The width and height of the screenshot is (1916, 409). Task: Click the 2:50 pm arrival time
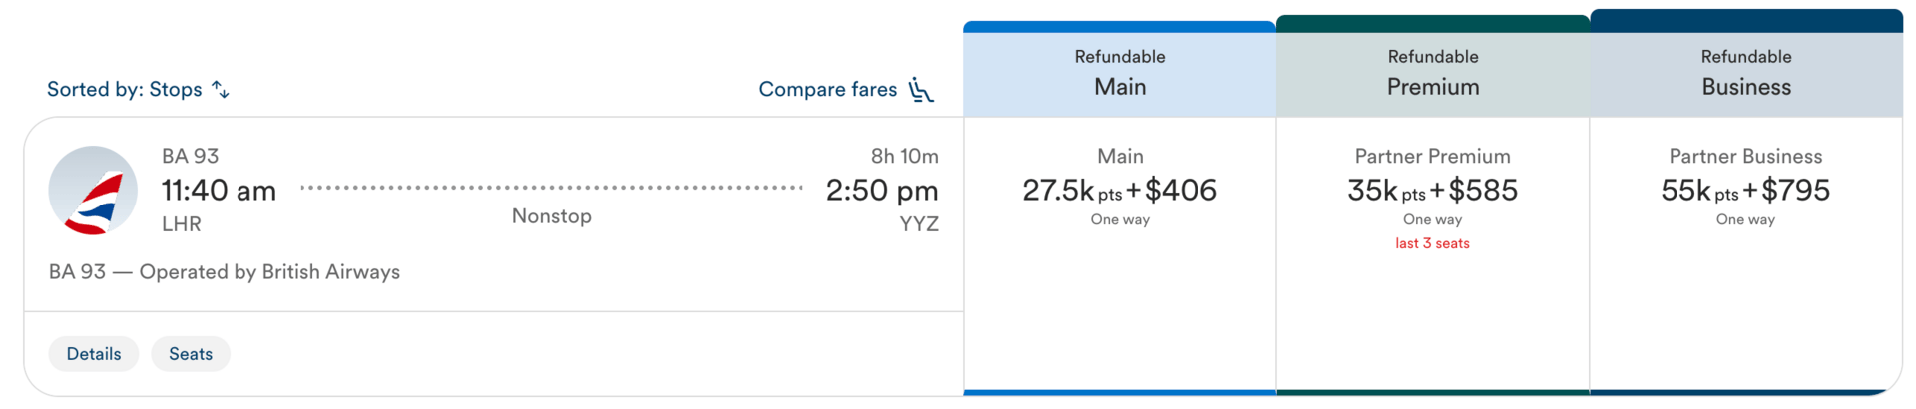[x=882, y=190]
